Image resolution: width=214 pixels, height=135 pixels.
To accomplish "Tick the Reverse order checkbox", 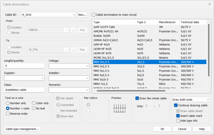I will 8,114.
